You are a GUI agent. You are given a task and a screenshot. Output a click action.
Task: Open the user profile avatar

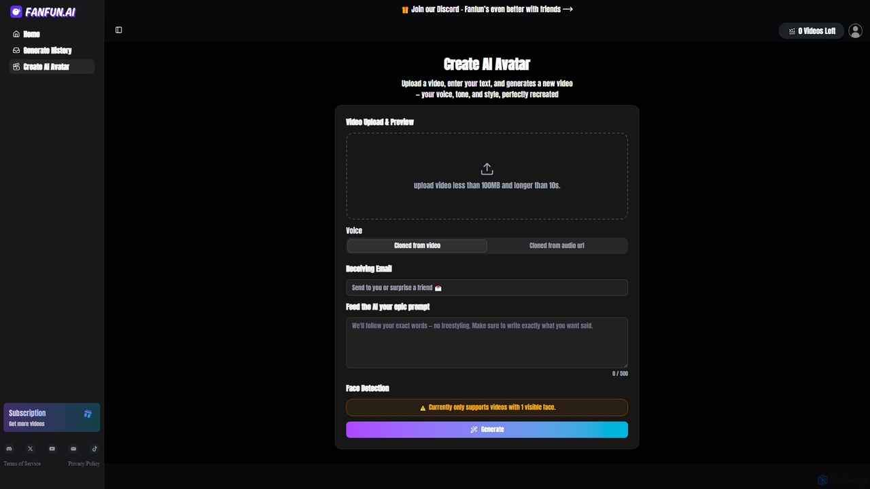(x=855, y=31)
